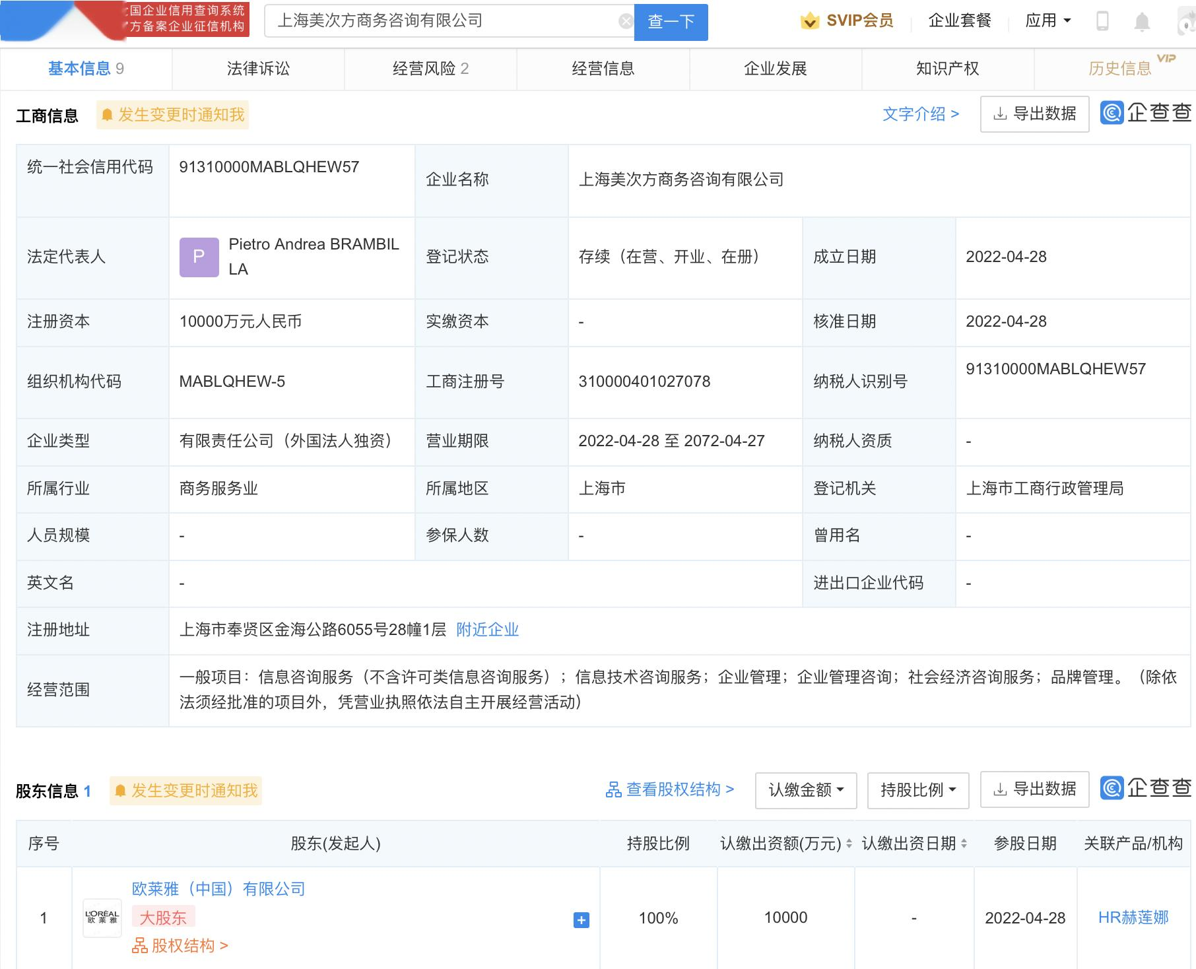Switch to the 法律诉讼 tab
The height and width of the screenshot is (969, 1196).
(x=258, y=68)
